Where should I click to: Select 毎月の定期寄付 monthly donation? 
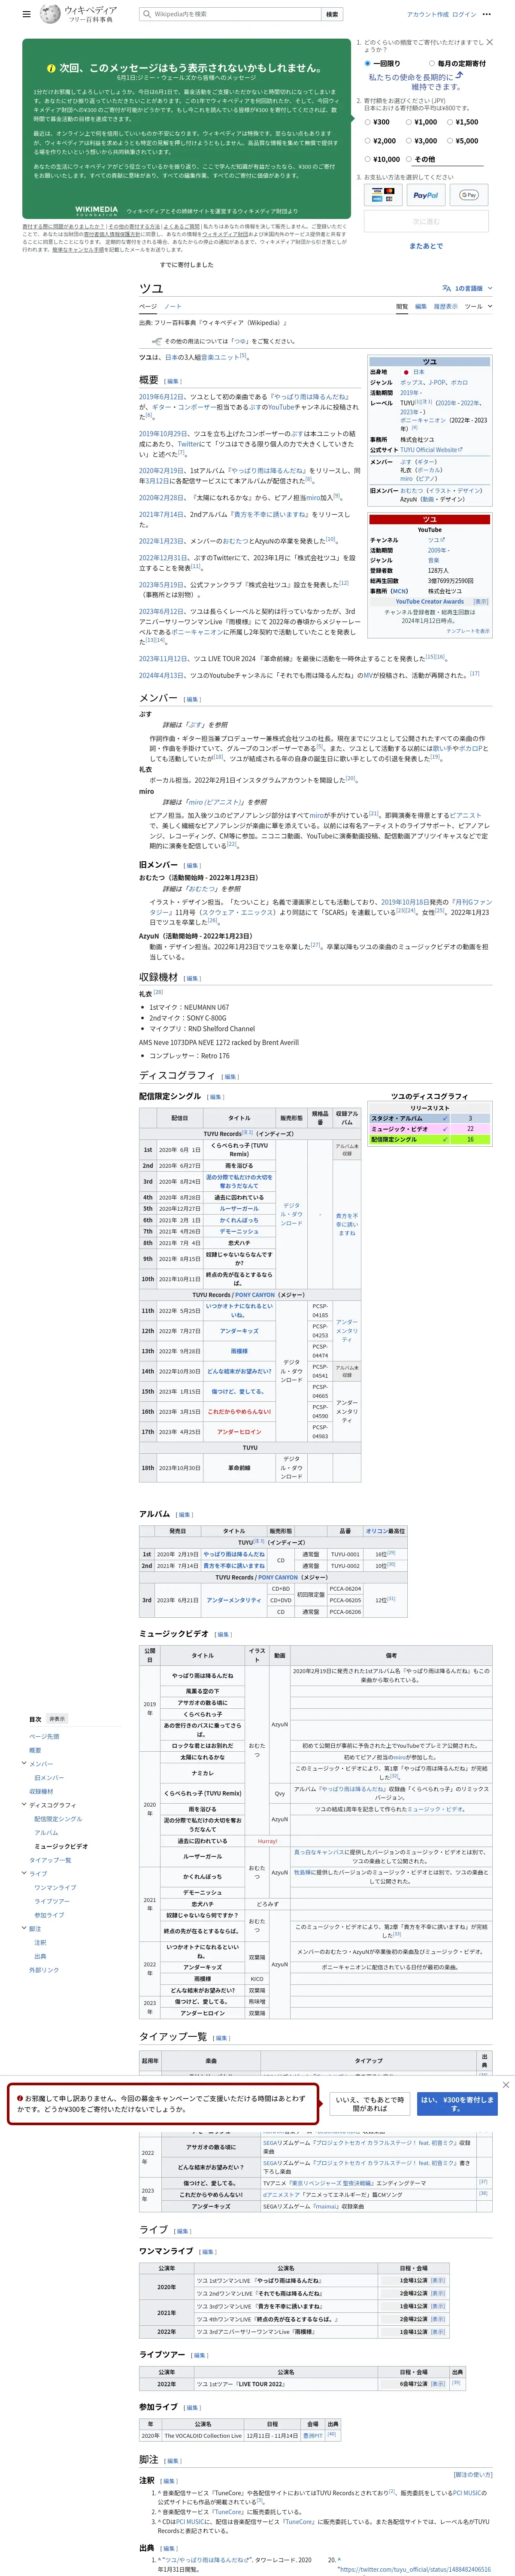coord(432,63)
